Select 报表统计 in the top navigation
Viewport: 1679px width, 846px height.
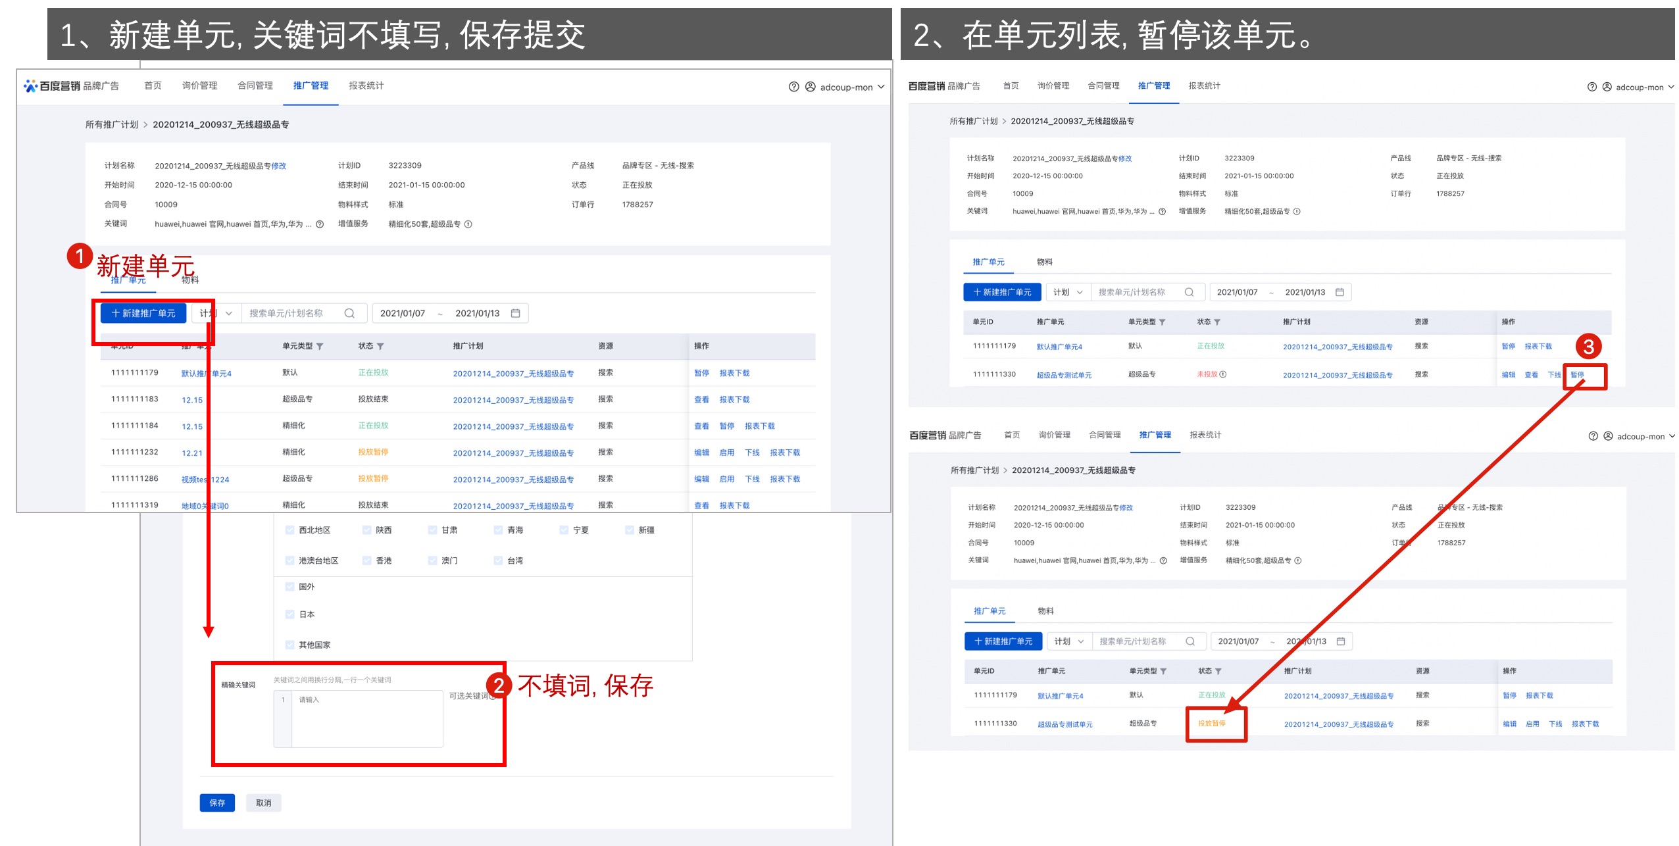pyautogui.click(x=366, y=85)
